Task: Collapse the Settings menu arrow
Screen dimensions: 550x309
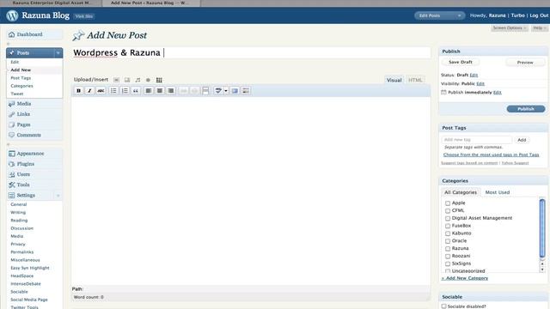Action: click(58, 195)
